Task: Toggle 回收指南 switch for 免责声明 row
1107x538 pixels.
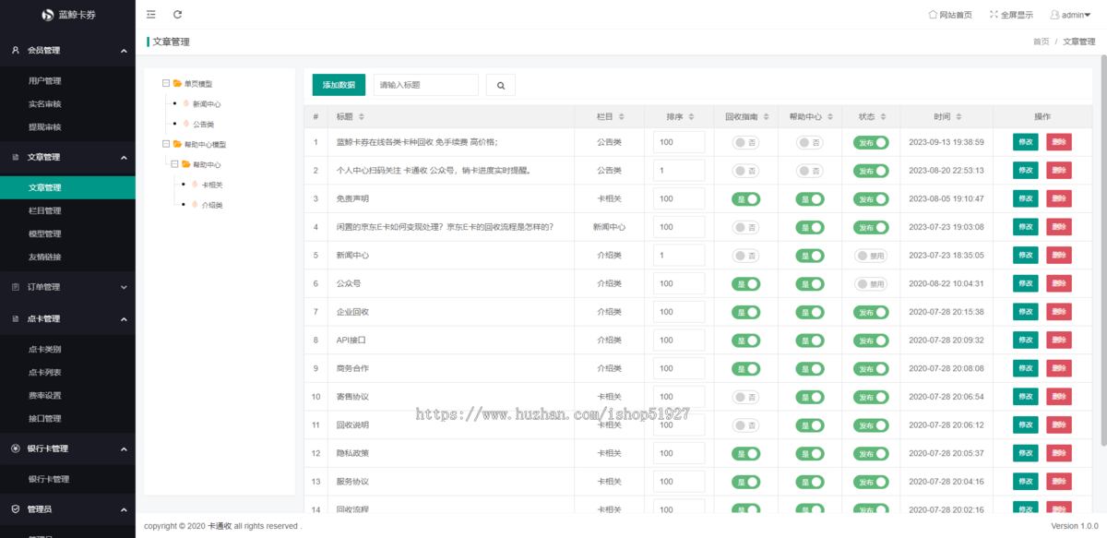Action: [x=746, y=198]
